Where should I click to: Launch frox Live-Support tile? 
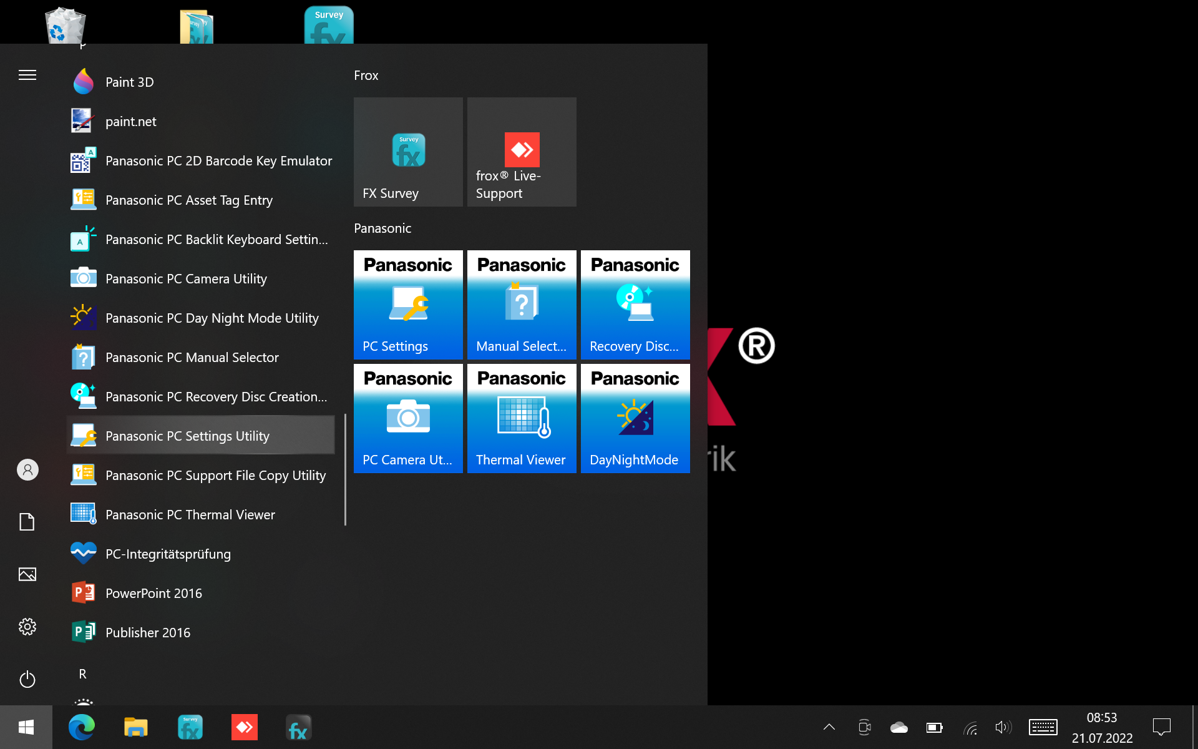coord(522,152)
